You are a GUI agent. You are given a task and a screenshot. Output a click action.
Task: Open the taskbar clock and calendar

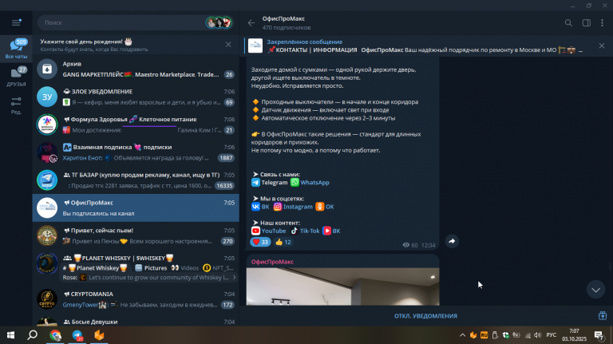[x=575, y=335]
